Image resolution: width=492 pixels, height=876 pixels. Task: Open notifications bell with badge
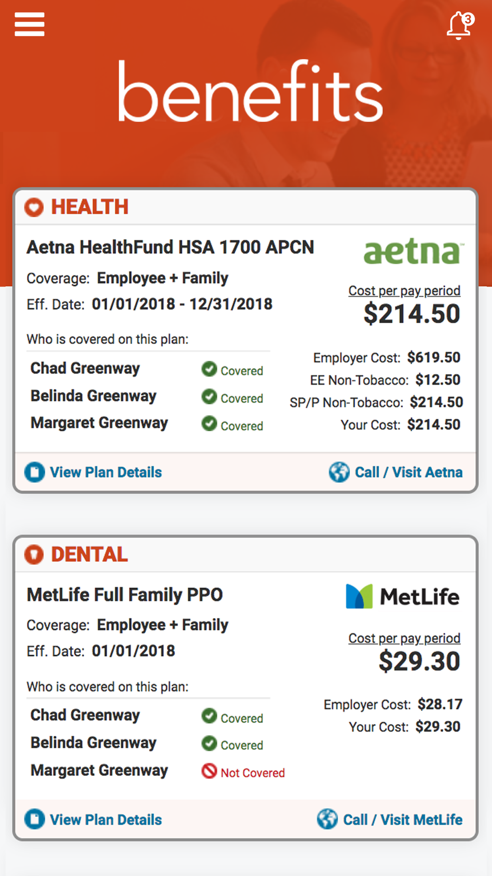[460, 26]
